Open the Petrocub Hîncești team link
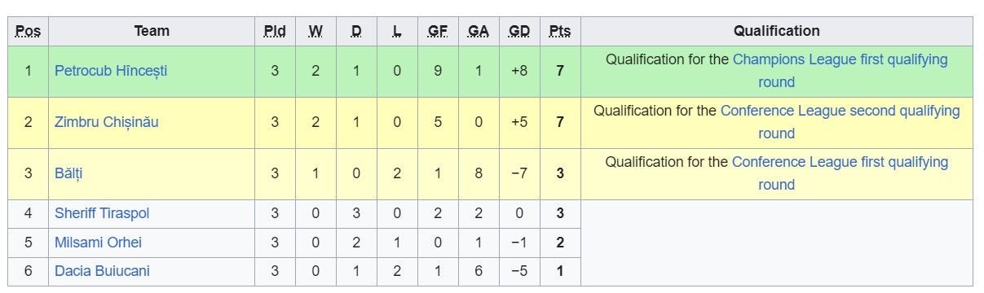Viewport: 984px width, 293px height. pos(111,71)
